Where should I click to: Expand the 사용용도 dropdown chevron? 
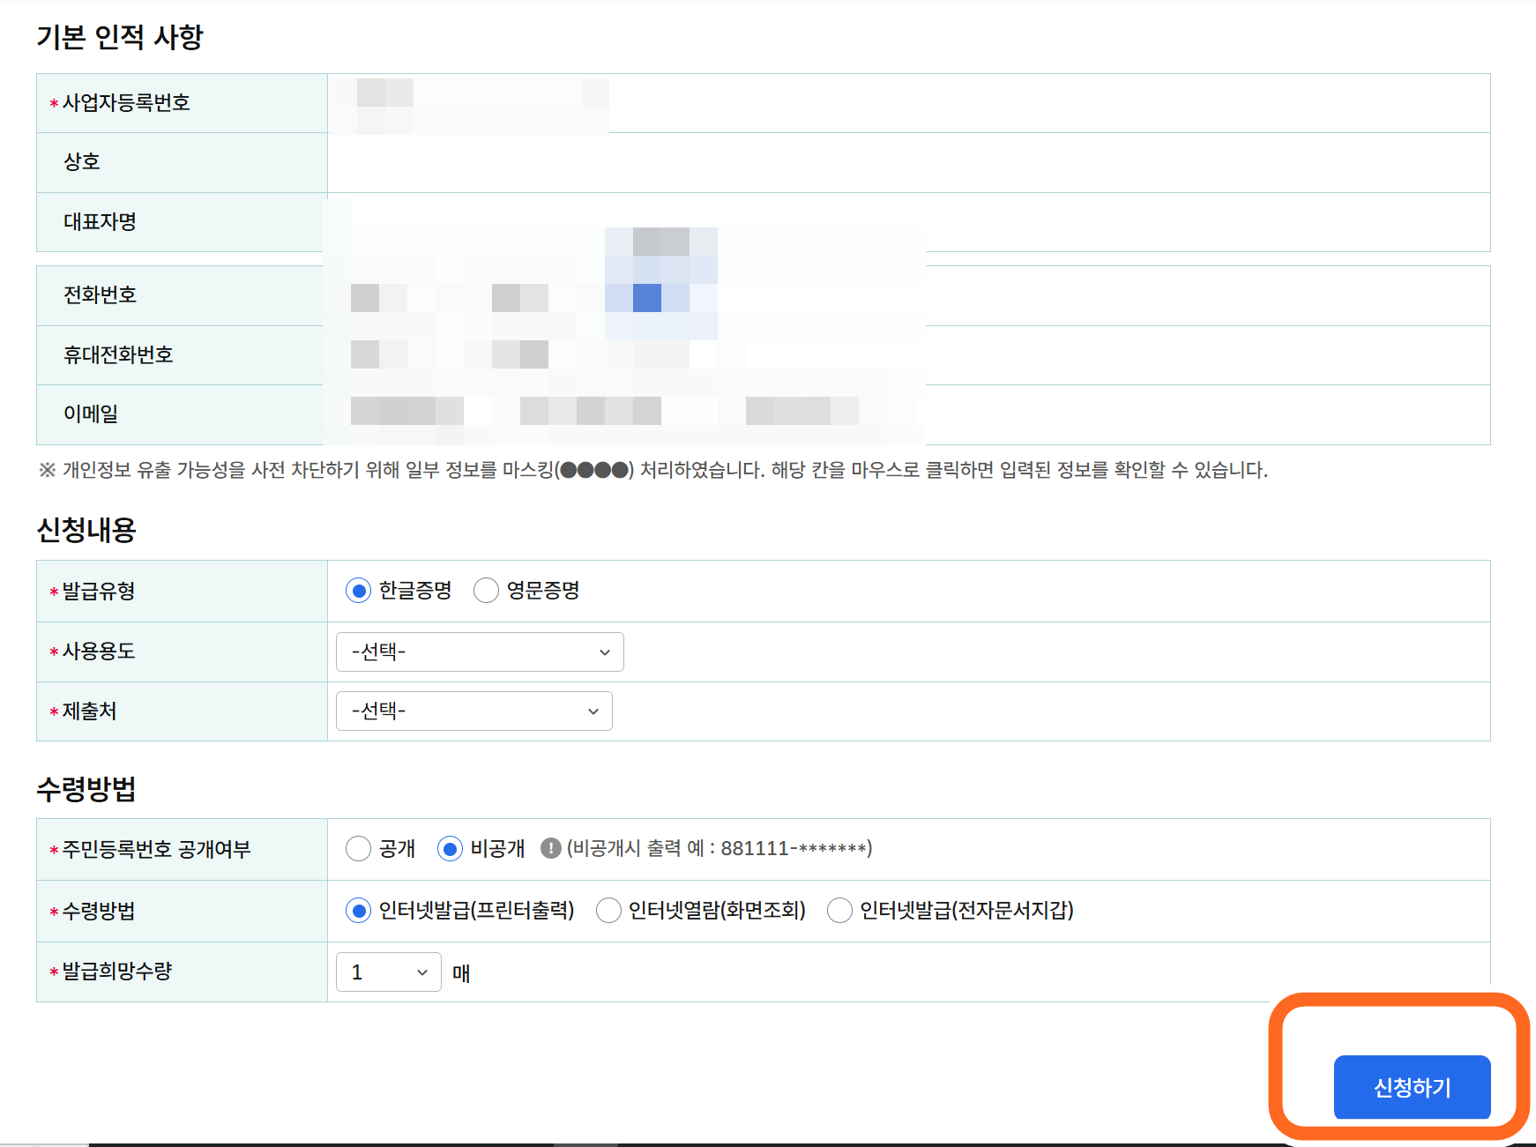pos(603,652)
